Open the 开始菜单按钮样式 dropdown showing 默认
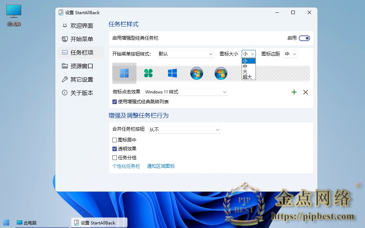Screen dimensions: 365x228 tap(186, 54)
